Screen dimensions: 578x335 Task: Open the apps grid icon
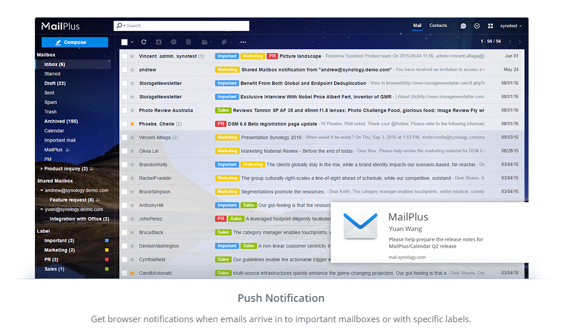pos(490,26)
